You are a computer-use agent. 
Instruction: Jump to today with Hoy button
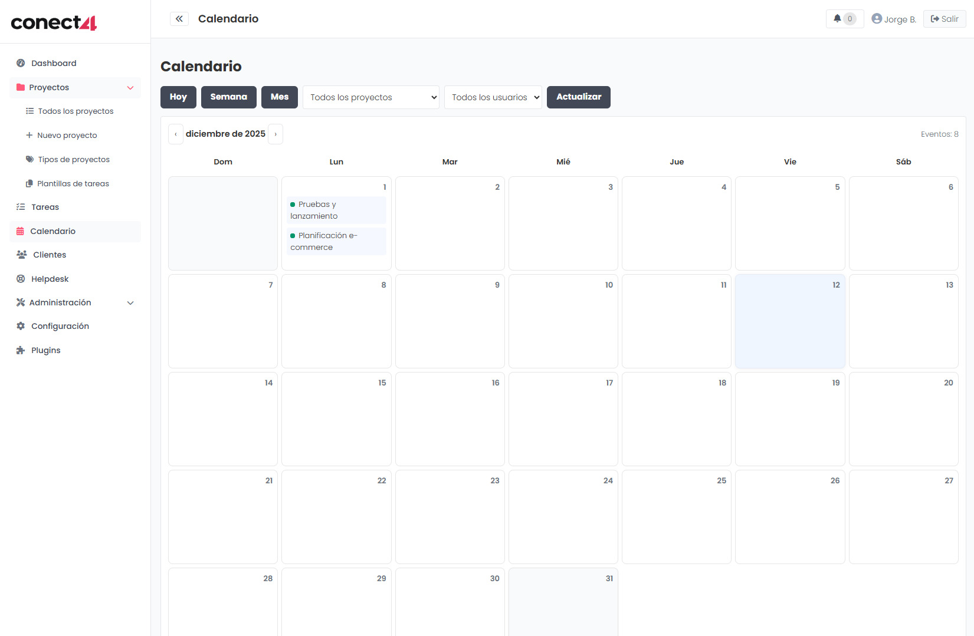[x=178, y=97]
